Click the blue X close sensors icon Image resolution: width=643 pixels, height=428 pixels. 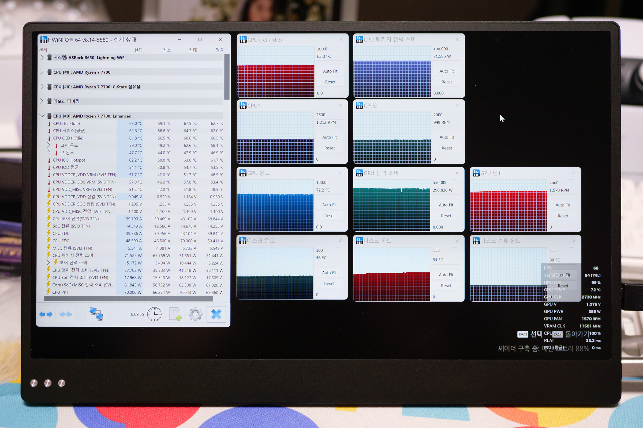216,314
